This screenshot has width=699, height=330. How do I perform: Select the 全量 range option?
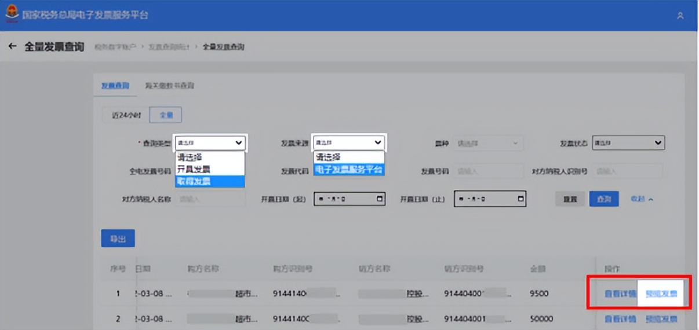point(166,115)
